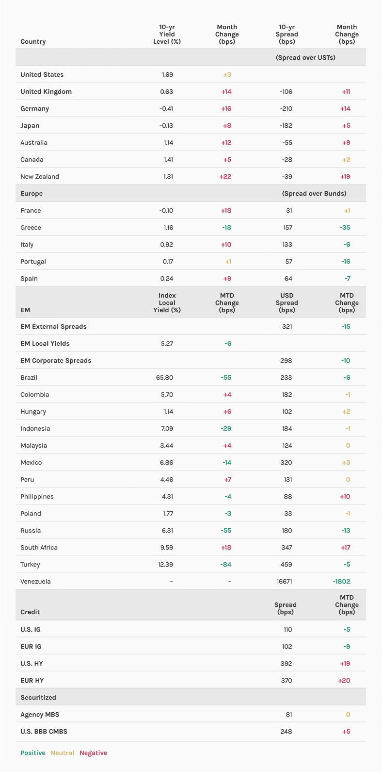Click the Credit section header
The height and width of the screenshot is (772, 382).
point(30,612)
